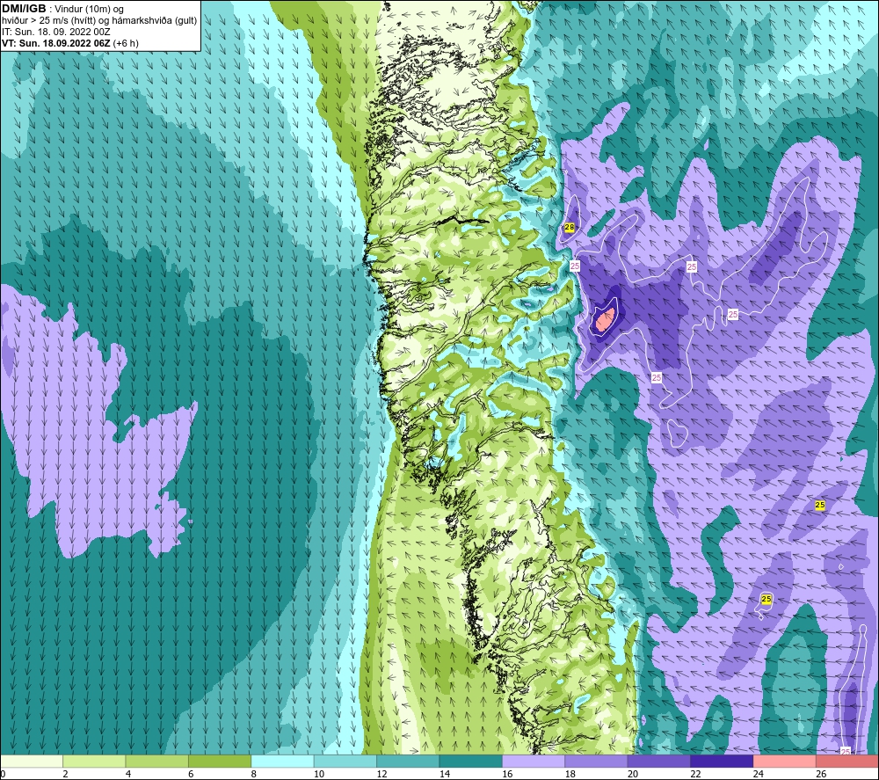Click legend scale tick label '20'

click(633, 774)
